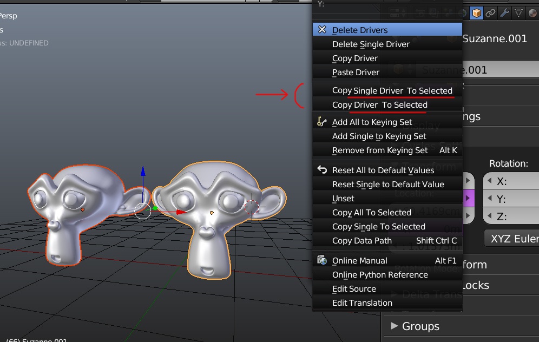
Task: Select Copy All To Selected
Action: point(387,213)
